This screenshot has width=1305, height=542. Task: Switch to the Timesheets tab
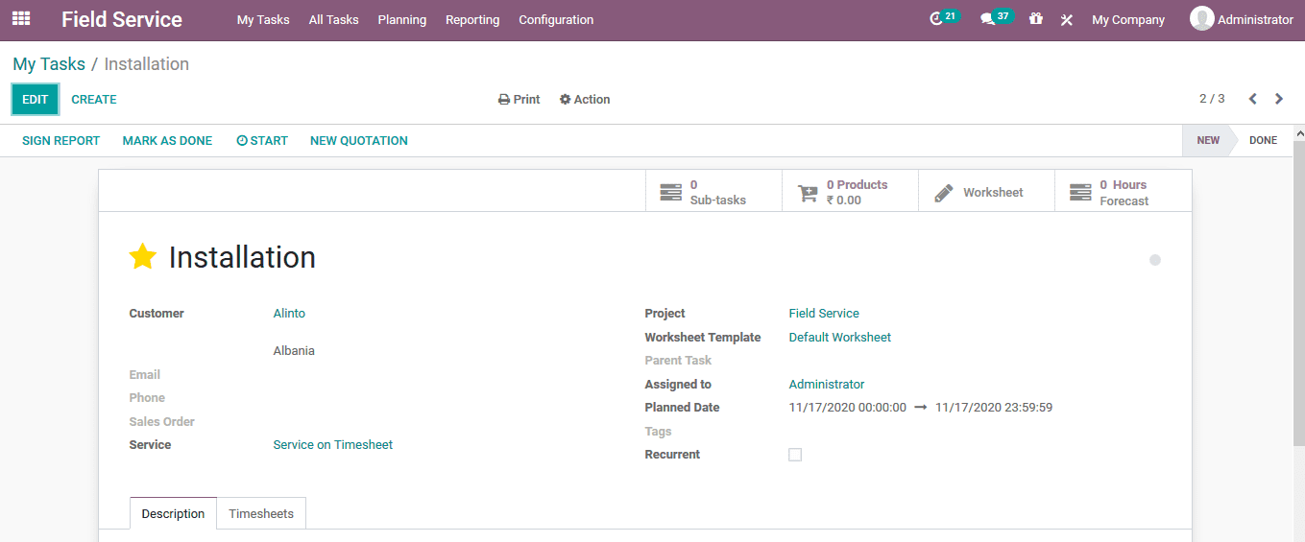click(261, 513)
